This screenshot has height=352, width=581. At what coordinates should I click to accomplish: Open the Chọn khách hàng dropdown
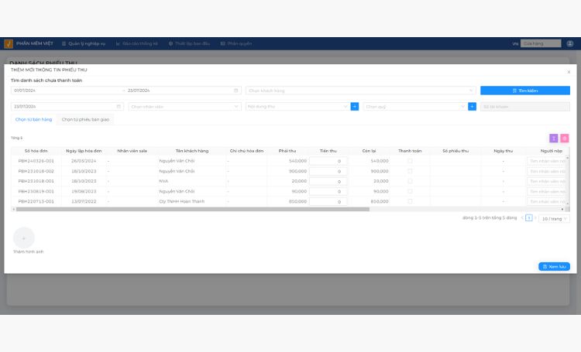361,91
